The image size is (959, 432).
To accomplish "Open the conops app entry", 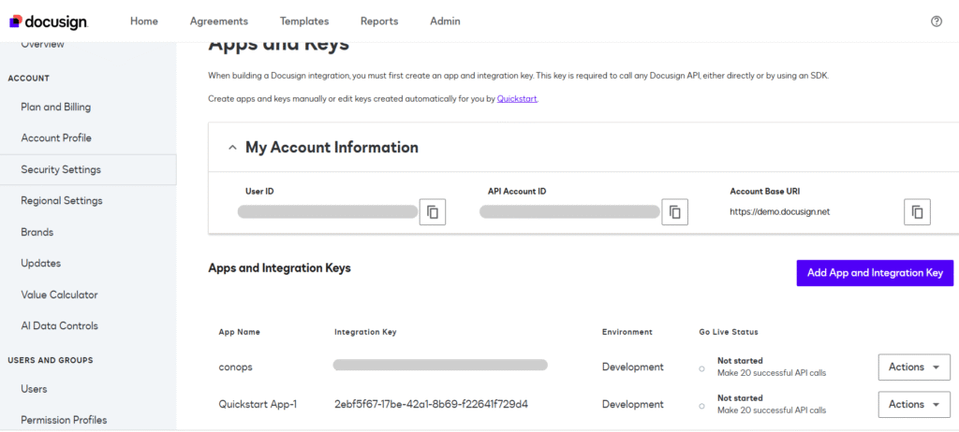I will pos(236,367).
